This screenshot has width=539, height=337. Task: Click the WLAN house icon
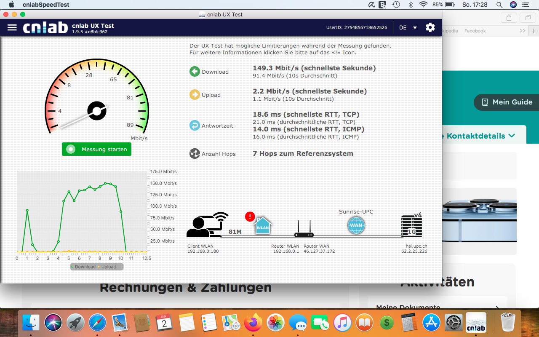point(263,226)
